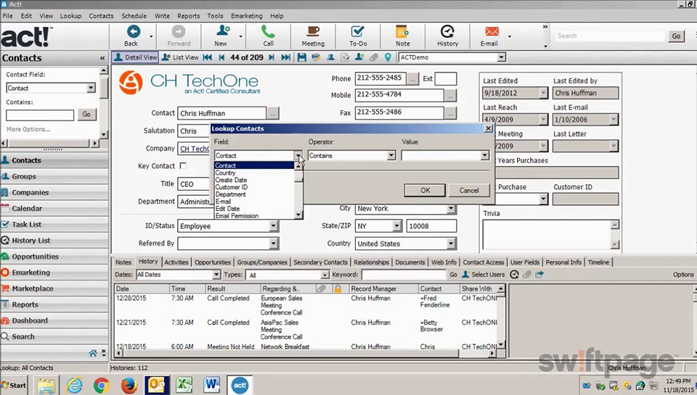
Task: Open the Field dropdown arrow in Lookup Contacts
Action: (298, 155)
